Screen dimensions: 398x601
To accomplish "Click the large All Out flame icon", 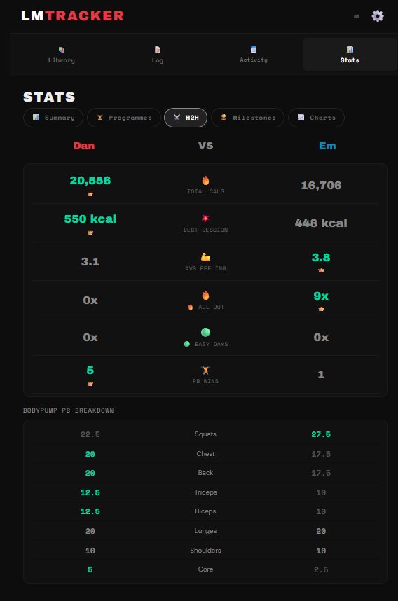I will [205, 295].
